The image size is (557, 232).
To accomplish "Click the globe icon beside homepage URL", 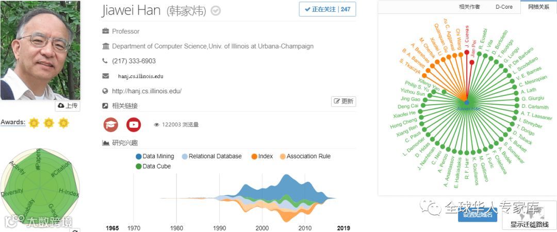I will (106, 91).
